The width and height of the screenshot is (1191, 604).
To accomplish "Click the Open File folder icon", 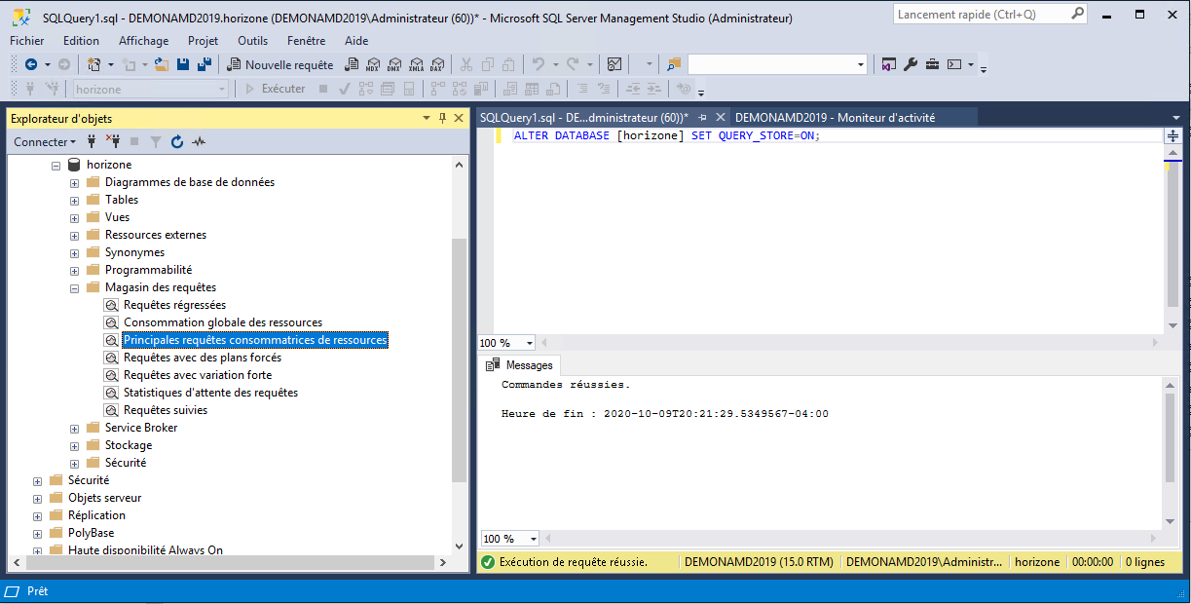I will (x=162, y=64).
